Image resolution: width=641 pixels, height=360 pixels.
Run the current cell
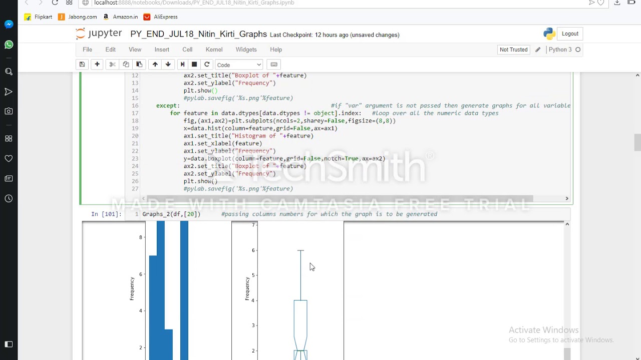(182, 64)
